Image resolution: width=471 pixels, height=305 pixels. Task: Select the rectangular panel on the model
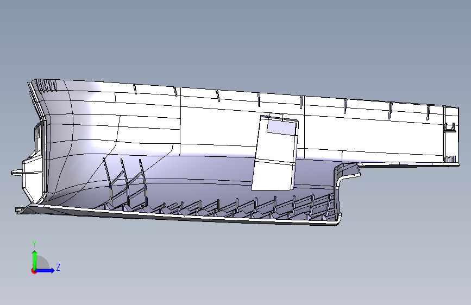(274, 153)
